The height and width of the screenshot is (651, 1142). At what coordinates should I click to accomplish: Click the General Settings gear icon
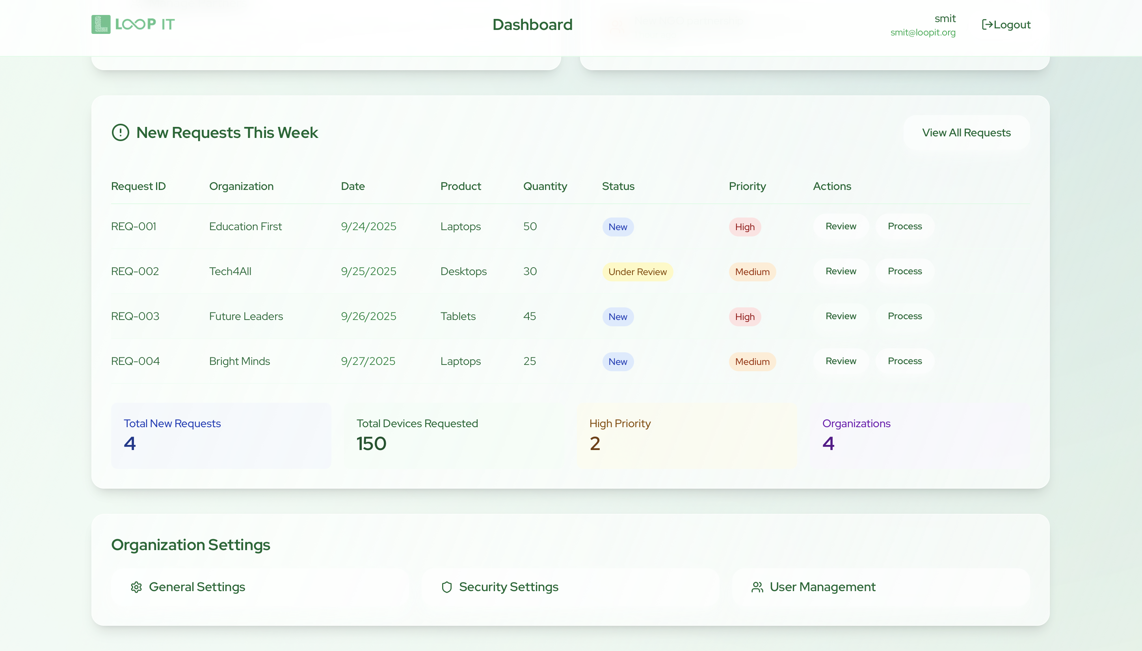(x=136, y=587)
